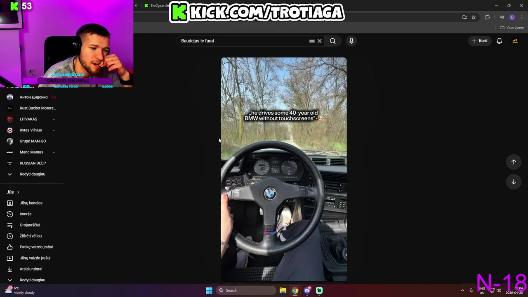Viewport: 528px width, 297px height.
Task: Start voice search with the microphone
Action: [x=351, y=41]
